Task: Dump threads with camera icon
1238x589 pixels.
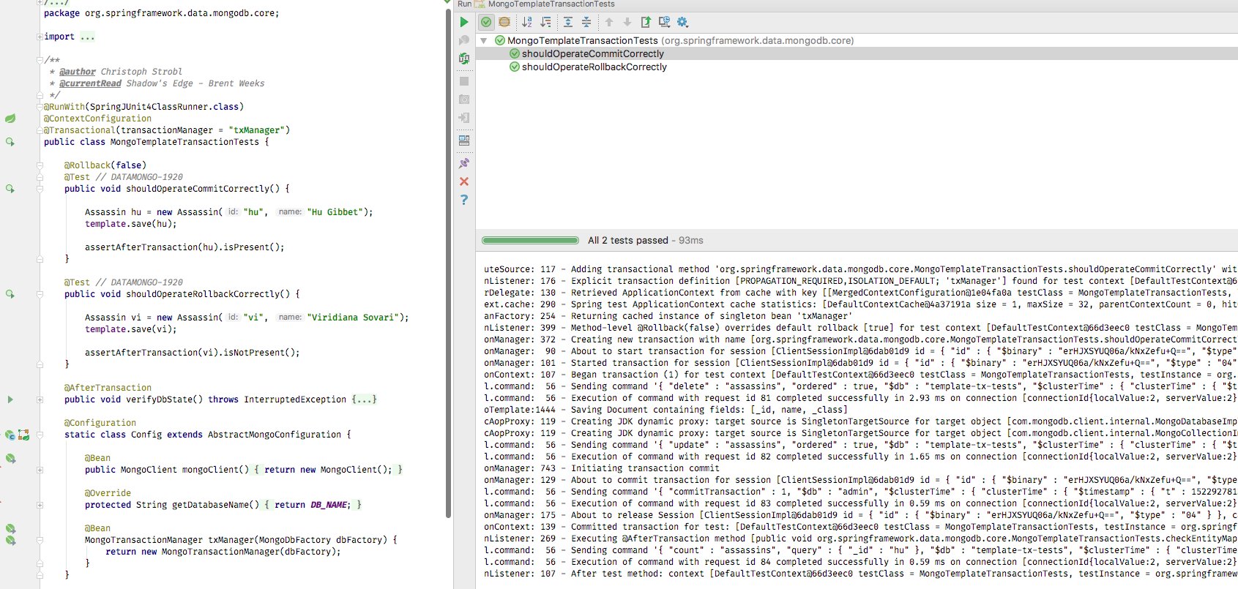Action: click(464, 99)
